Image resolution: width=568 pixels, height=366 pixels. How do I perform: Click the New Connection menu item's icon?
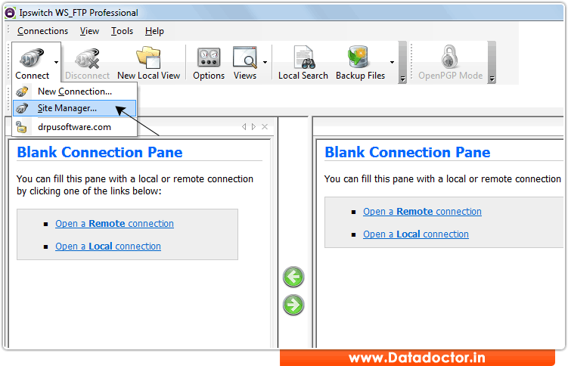point(22,91)
